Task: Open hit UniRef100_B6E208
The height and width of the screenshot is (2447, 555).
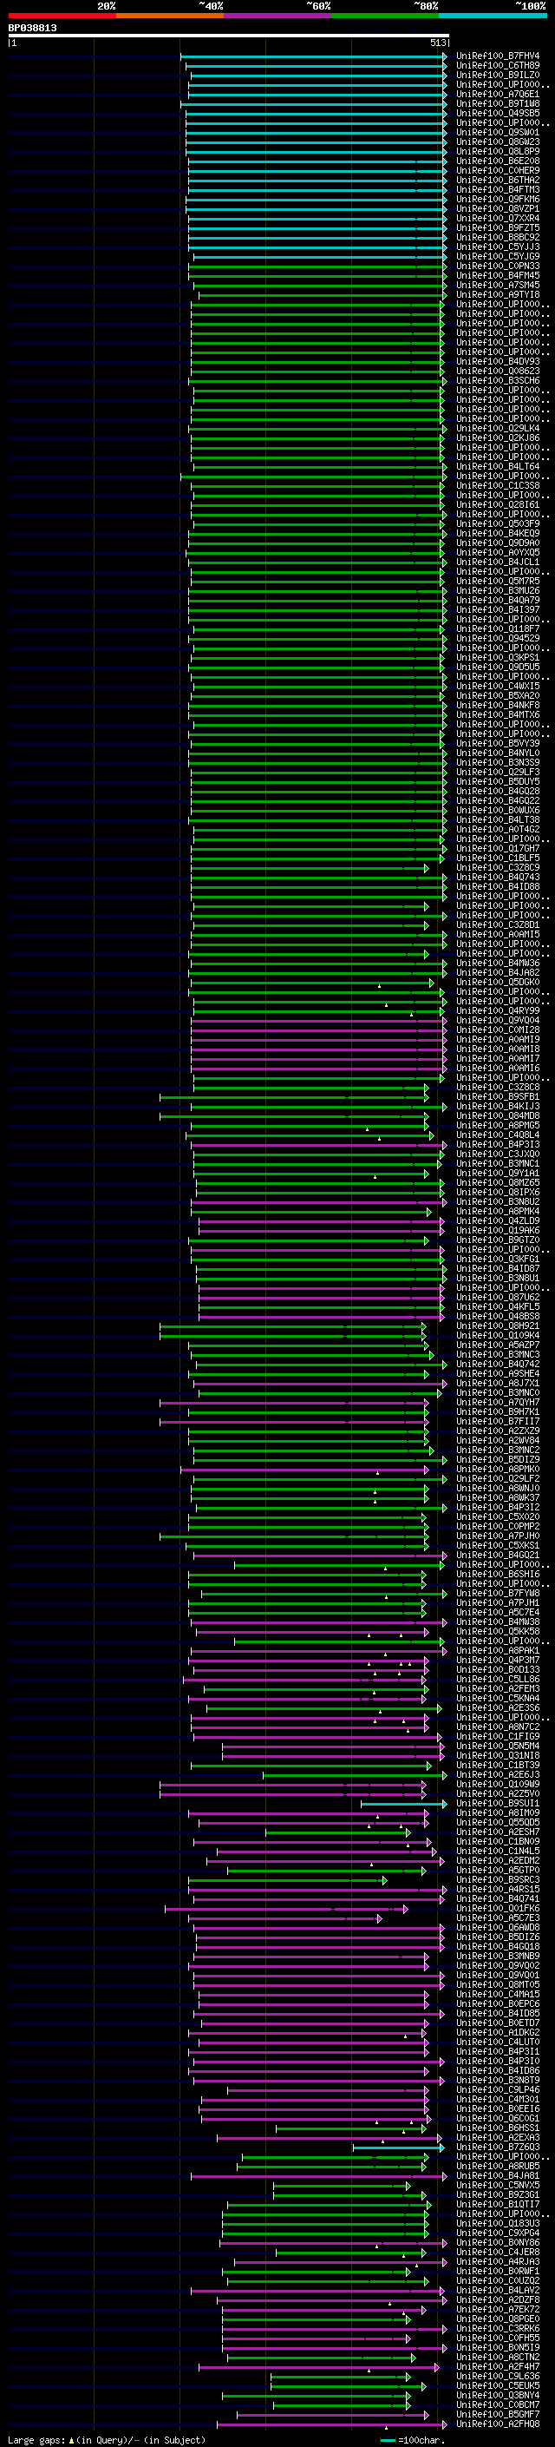Action: click(x=498, y=161)
